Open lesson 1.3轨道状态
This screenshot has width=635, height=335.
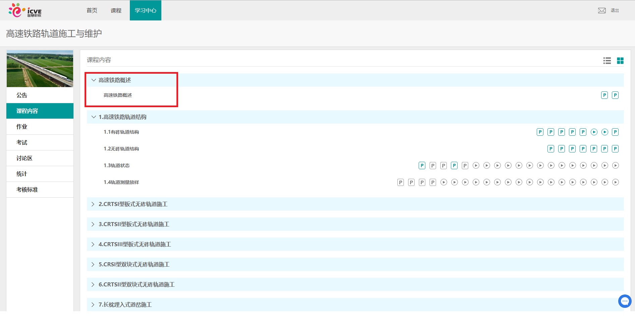tap(117, 165)
